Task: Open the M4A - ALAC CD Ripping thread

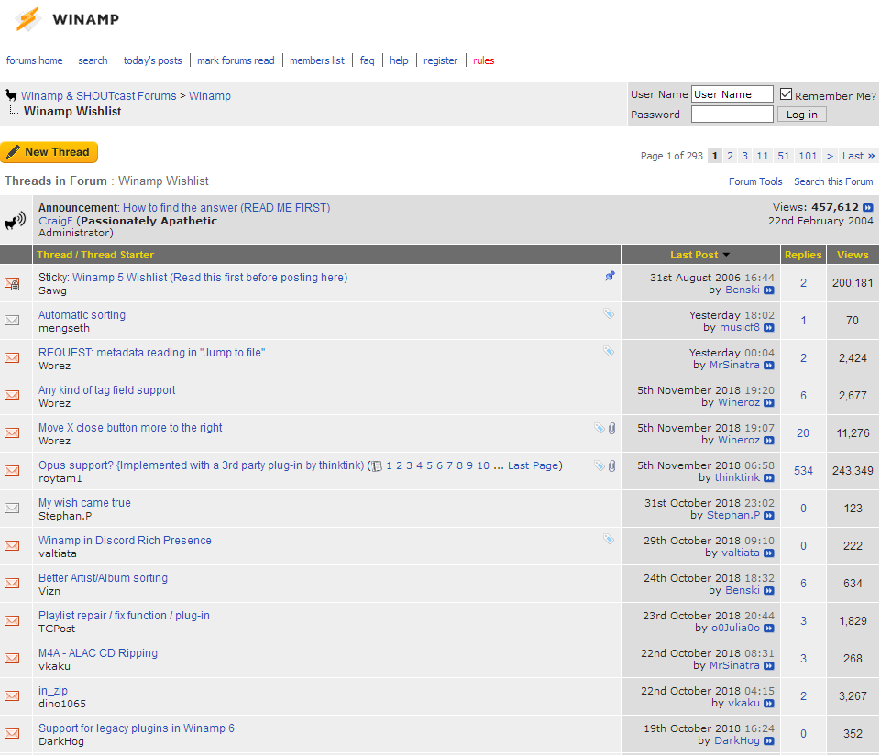Action: 98,653
